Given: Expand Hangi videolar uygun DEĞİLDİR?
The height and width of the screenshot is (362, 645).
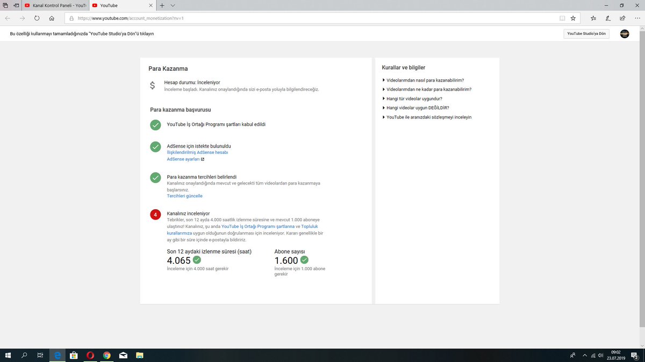Looking at the screenshot, I should [415, 108].
